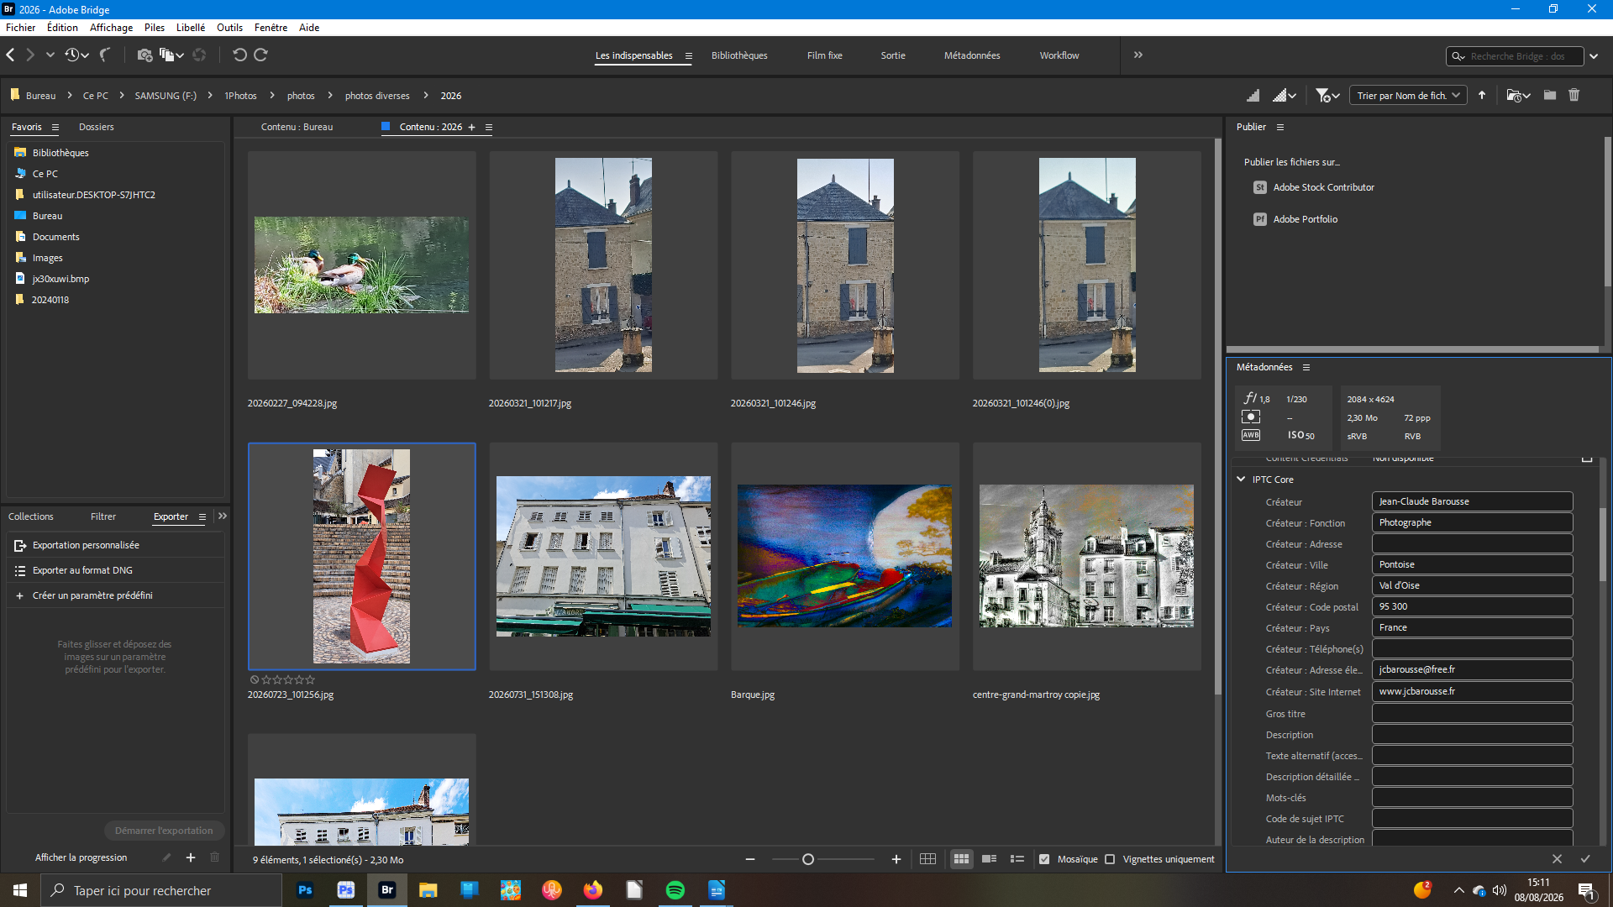Click the thumbnail quality icon
1613x907 pixels.
(1253, 96)
